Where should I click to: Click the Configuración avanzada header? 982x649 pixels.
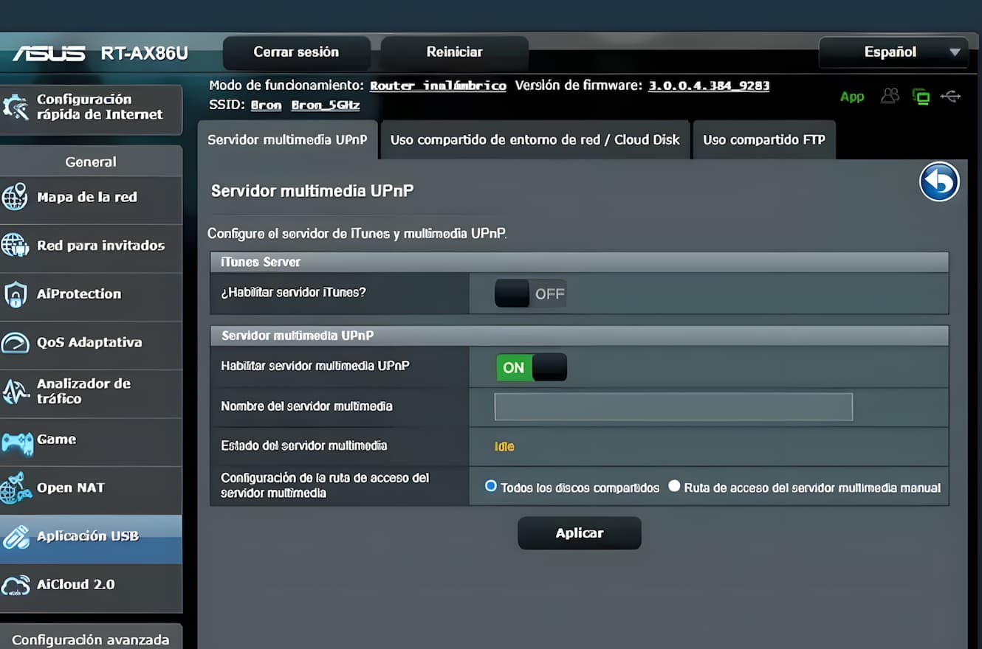pyautogui.click(x=90, y=640)
